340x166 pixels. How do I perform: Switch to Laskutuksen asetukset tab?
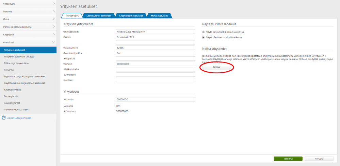(x=99, y=16)
